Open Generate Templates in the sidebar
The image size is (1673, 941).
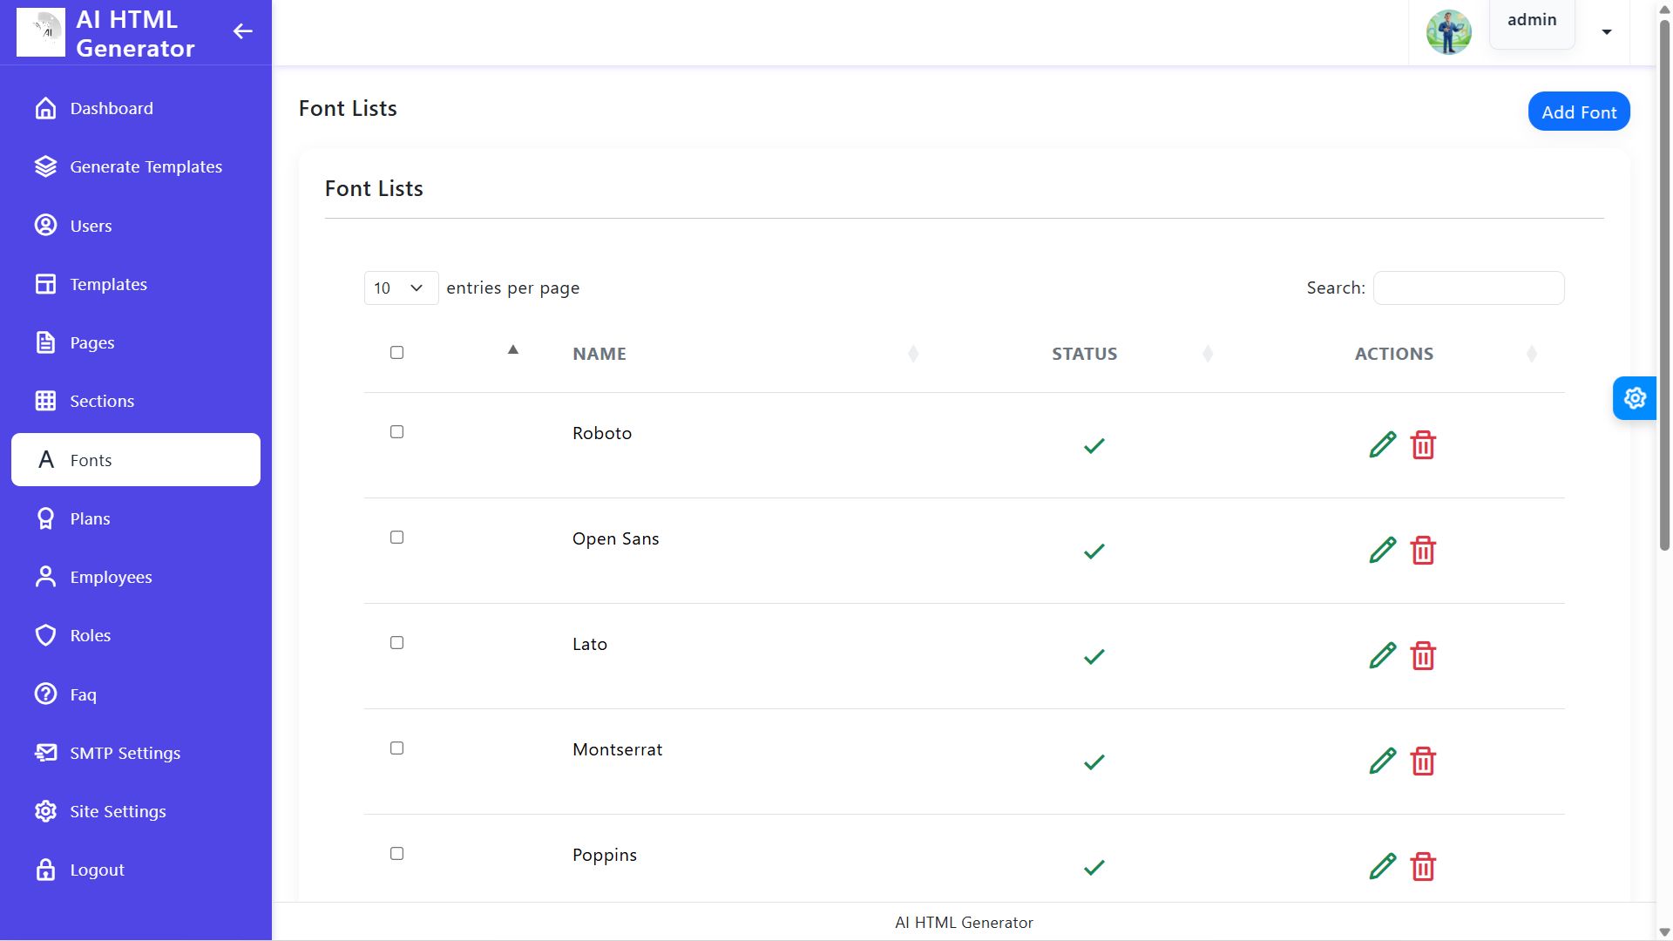(x=146, y=167)
